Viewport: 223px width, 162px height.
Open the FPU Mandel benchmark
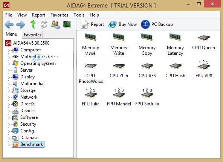pyautogui.click(x=119, y=97)
